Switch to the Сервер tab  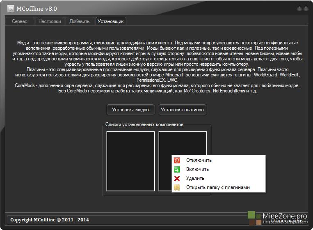click(x=20, y=21)
